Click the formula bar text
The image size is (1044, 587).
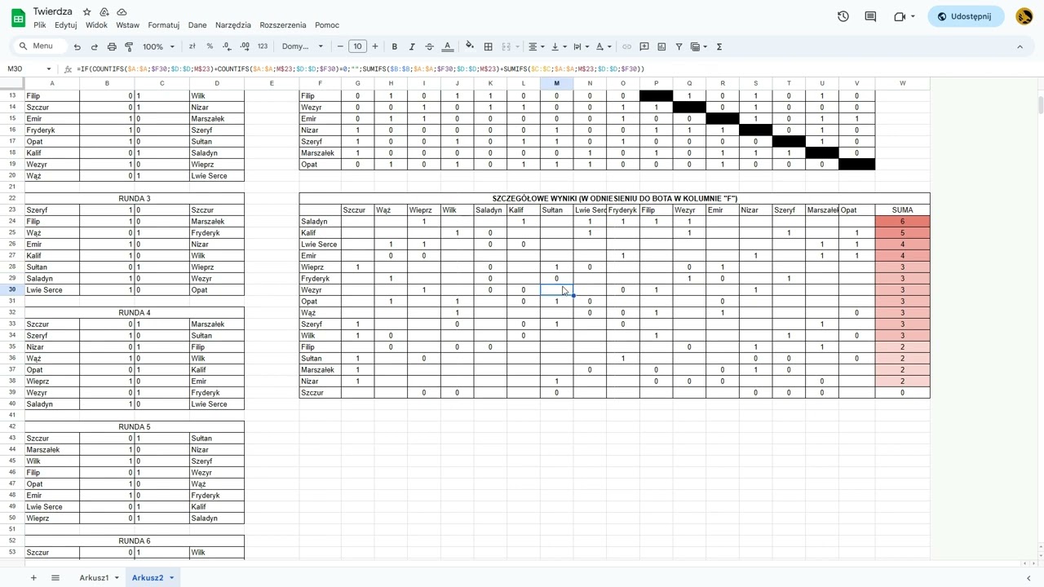tap(361, 69)
